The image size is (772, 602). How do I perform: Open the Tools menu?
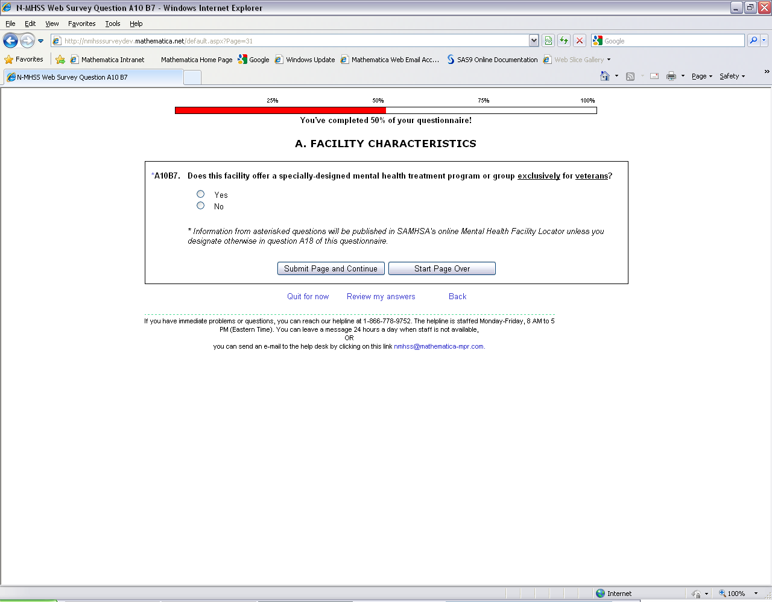pos(113,24)
